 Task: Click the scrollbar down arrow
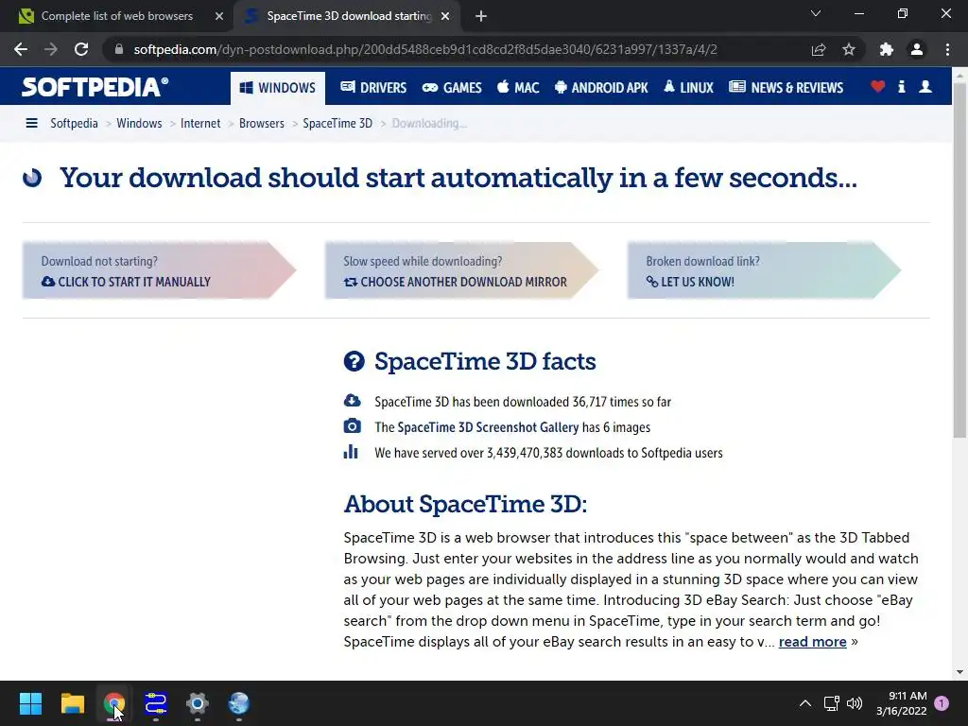click(959, 672)
